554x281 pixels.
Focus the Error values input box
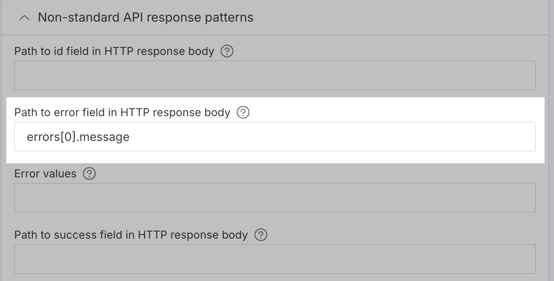(275, 198)
